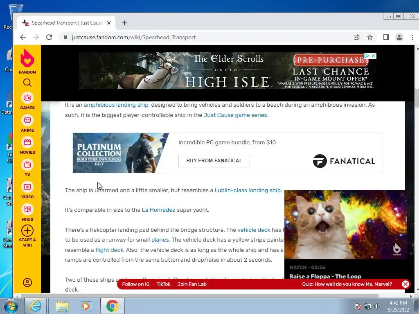
Task: Open Windows Explorer folder in taskbar
Action: click(62, 306)
